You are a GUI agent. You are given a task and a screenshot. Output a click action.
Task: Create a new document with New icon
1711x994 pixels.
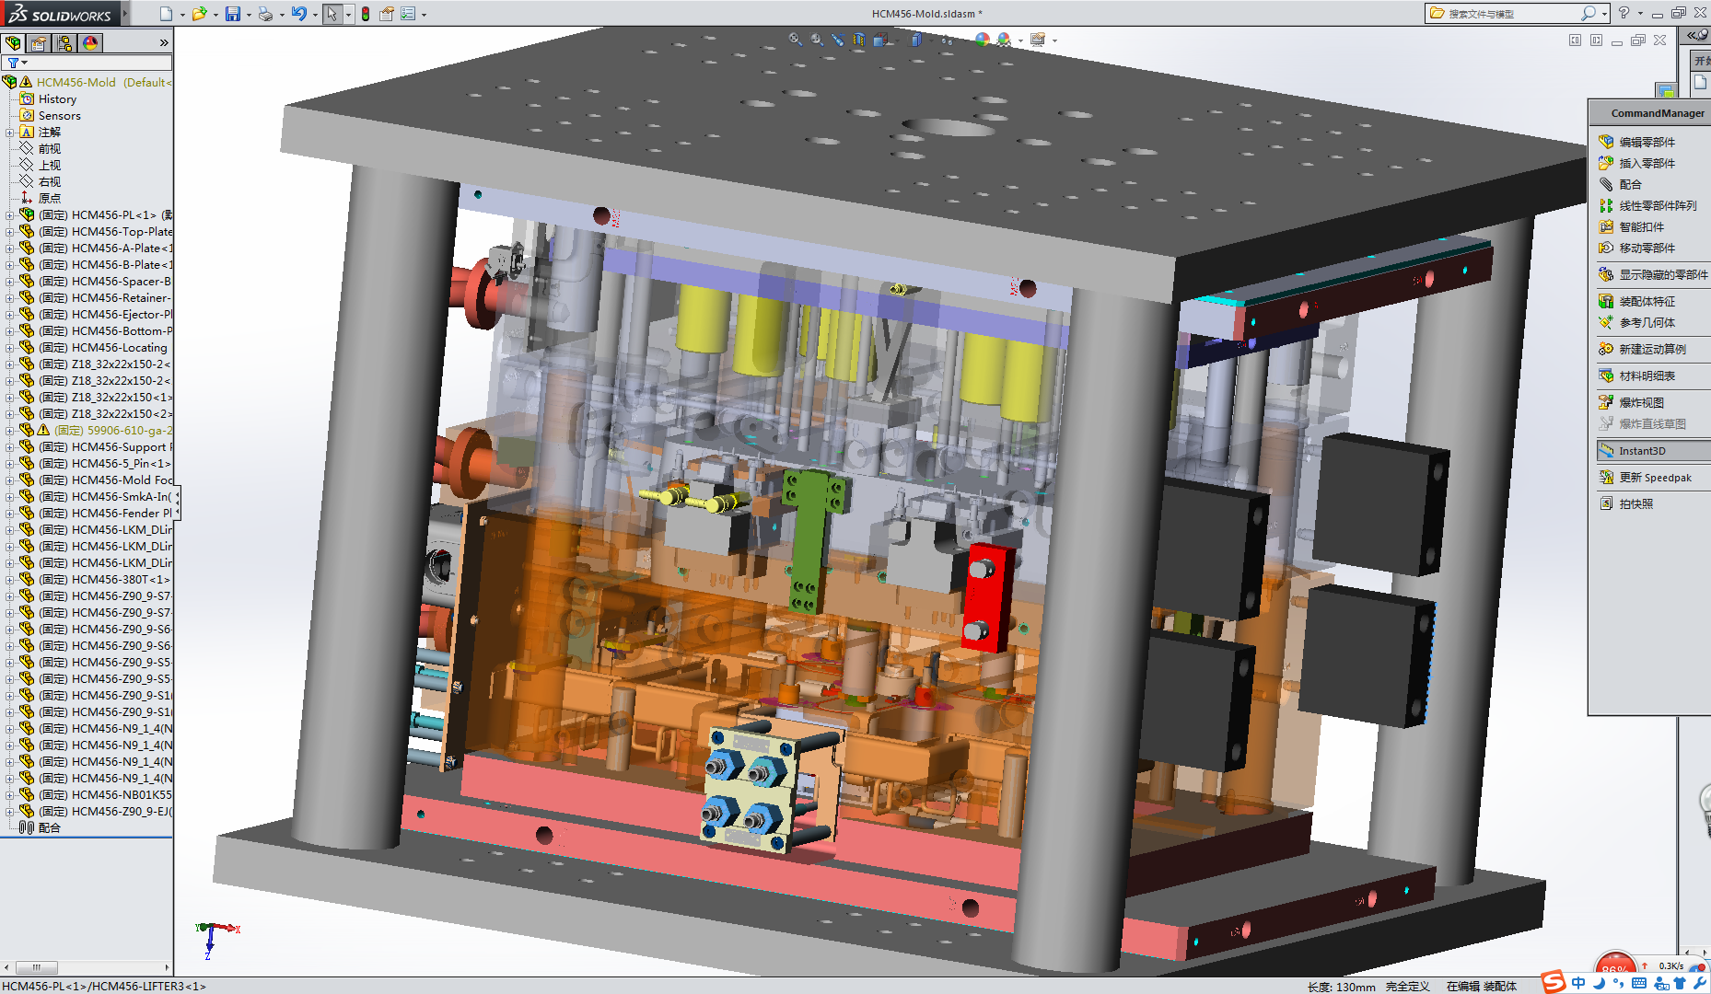click(166, 14)
